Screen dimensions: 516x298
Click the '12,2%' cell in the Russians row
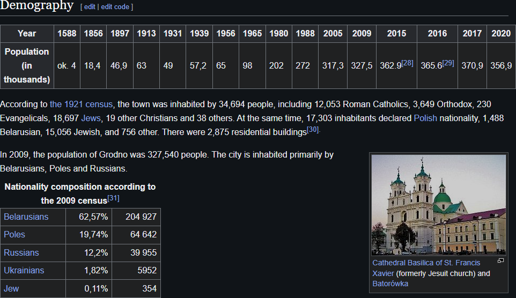coord(89,252)
